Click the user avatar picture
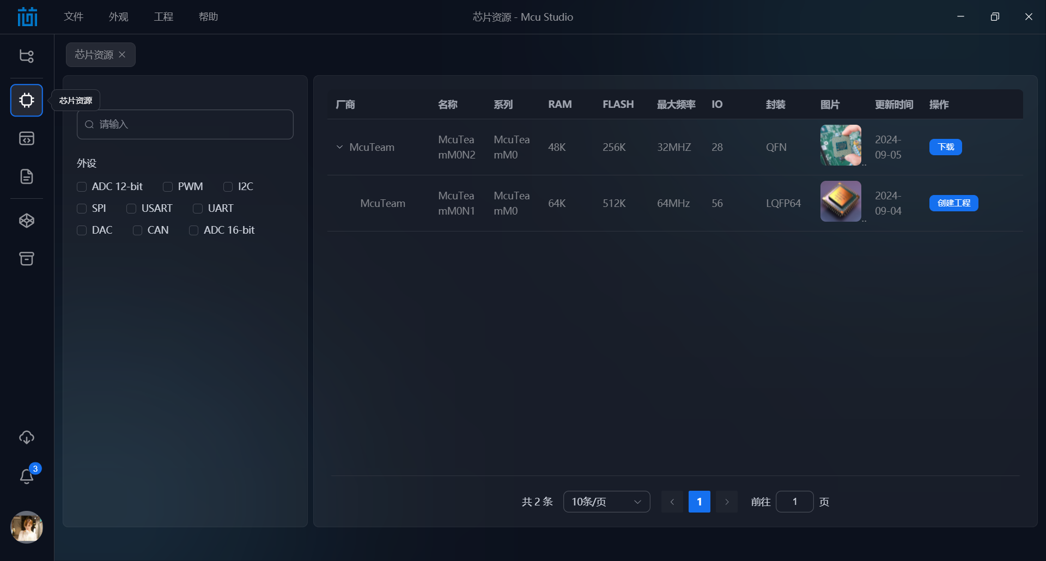The height and width of the screenshot is (561, 1046). point(27,527)
